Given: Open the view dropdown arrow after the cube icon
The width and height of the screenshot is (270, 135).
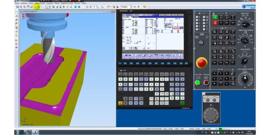Looking at the screenshot, I should pyautogui.click(x=50, y=7).
